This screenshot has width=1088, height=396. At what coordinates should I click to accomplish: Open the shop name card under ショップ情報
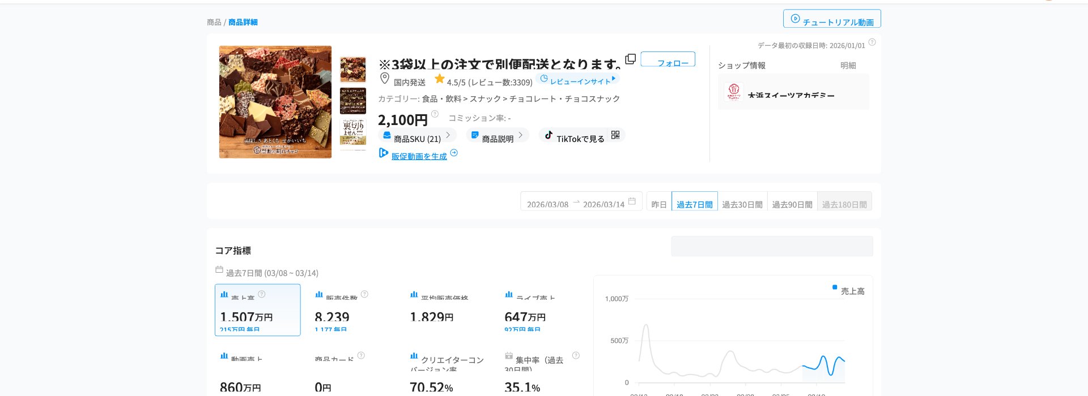[793, 92]
